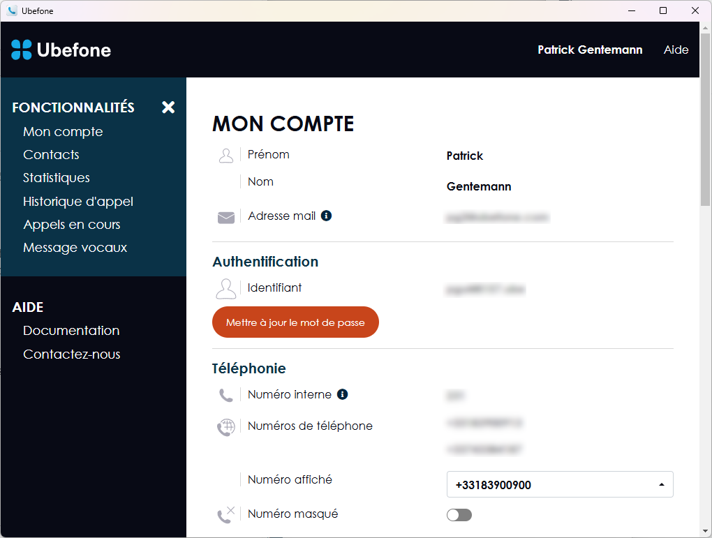712x538 pixels.
Task: Click the AIDE sidebar heading
Action: coord(28,307)
